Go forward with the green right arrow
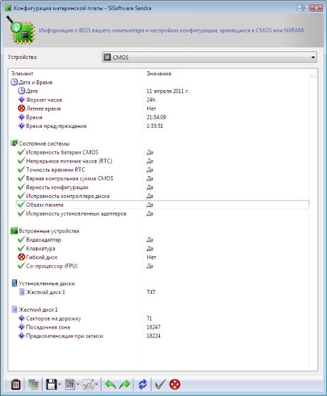This screenshot has width=327, height=396. [125, 385]
